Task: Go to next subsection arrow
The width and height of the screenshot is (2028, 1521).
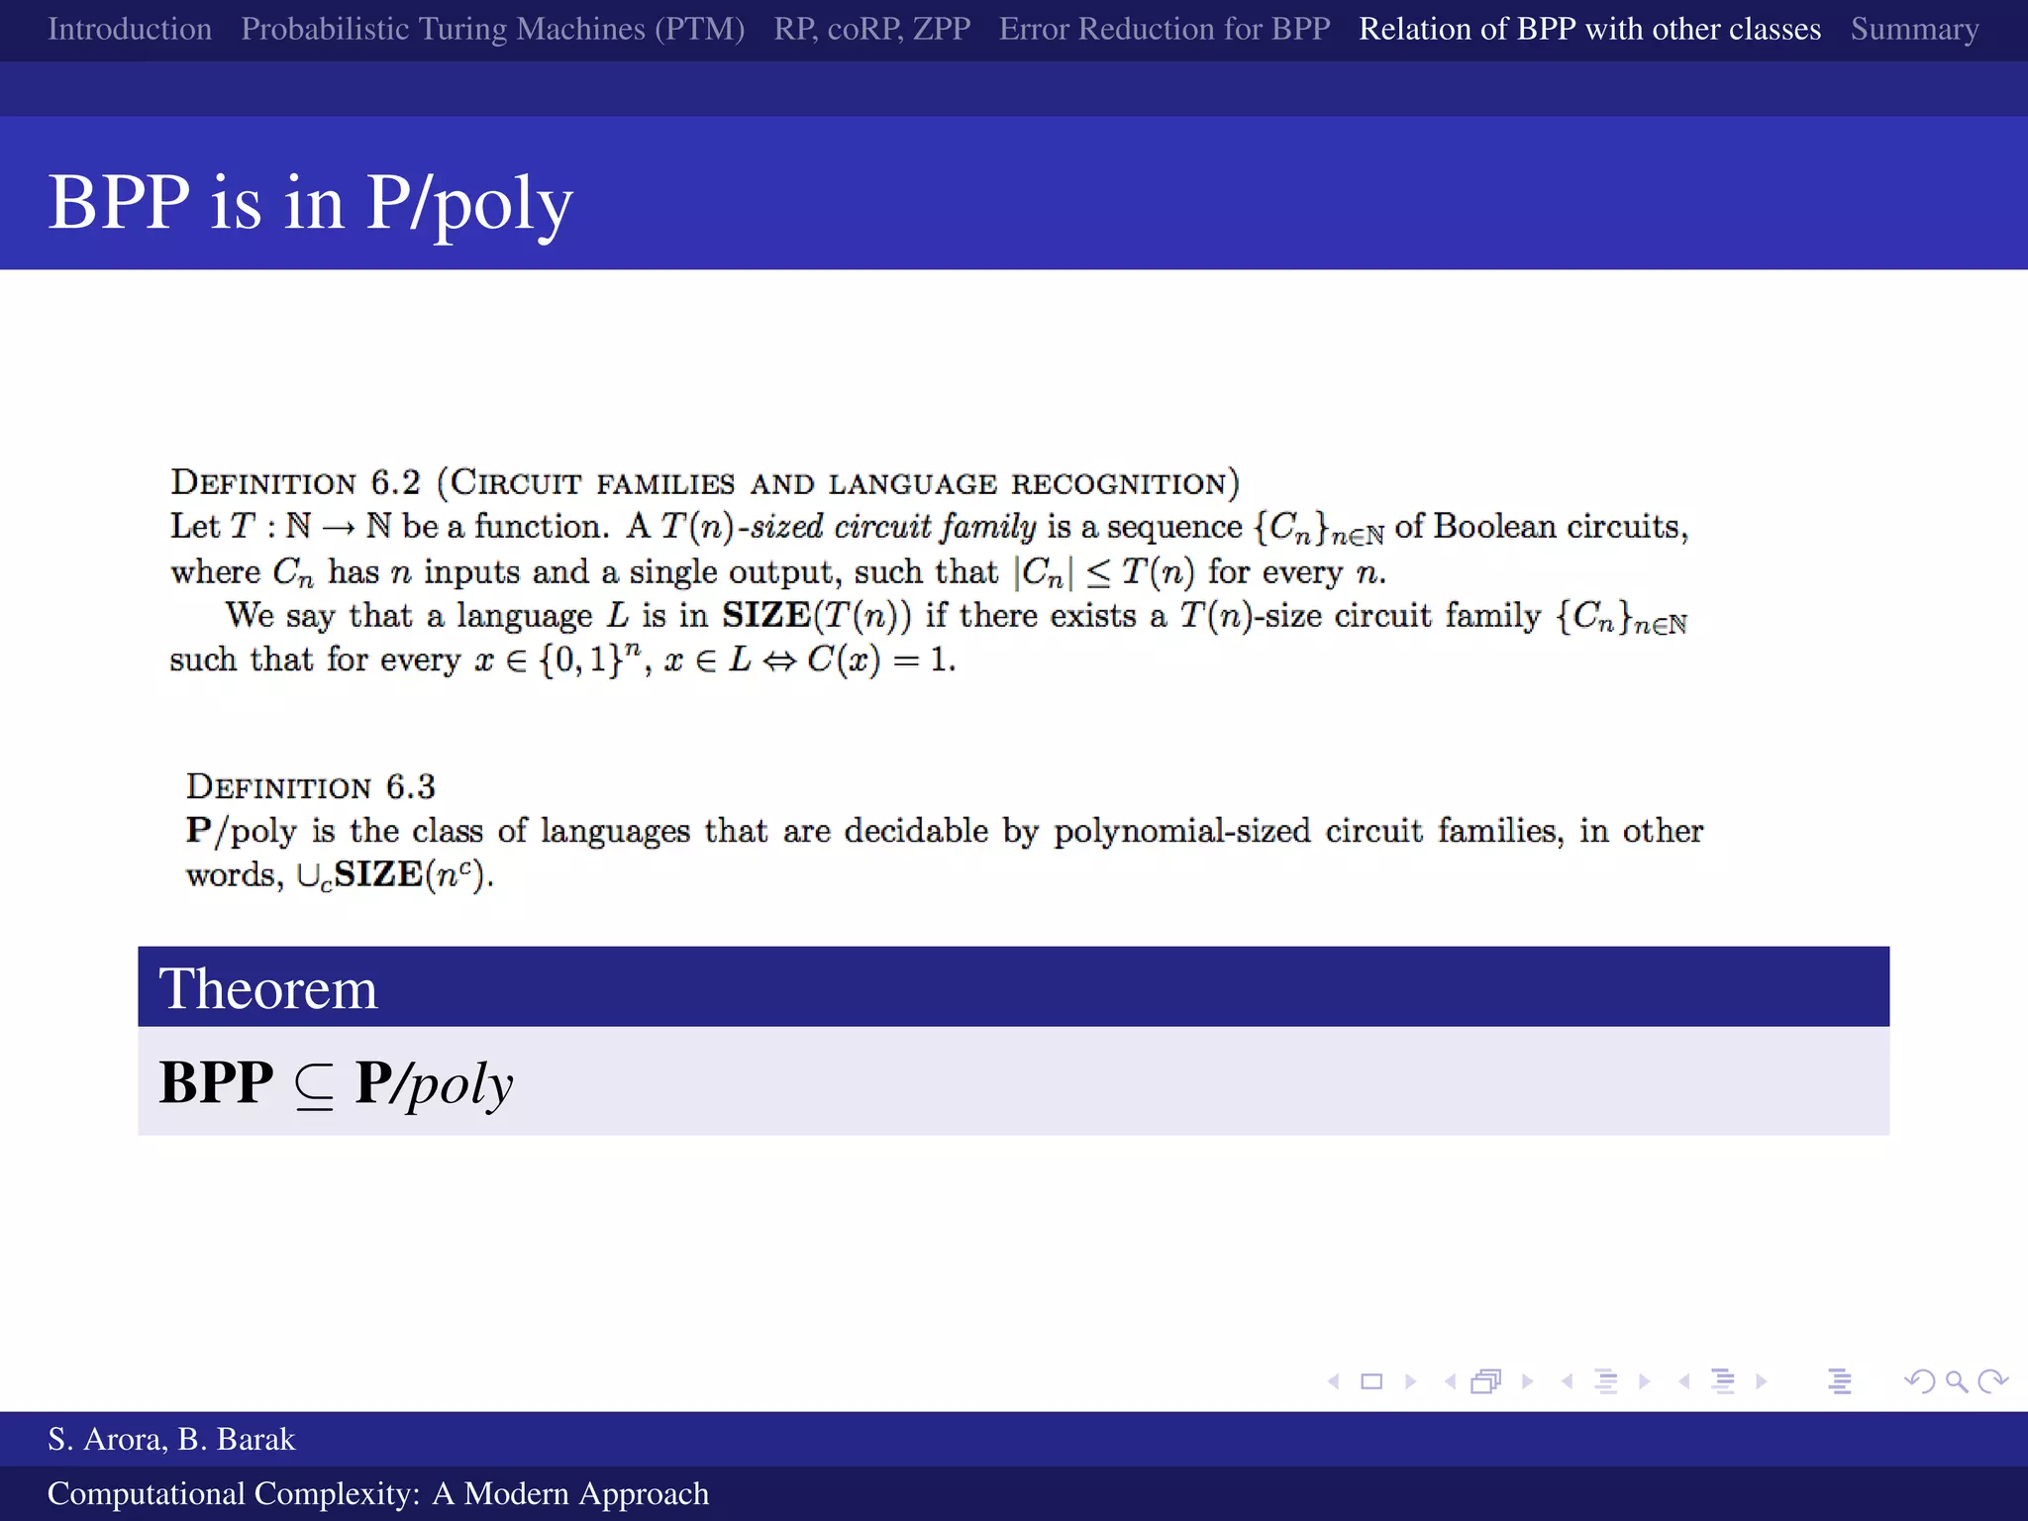Action: coord(1645,1381)
